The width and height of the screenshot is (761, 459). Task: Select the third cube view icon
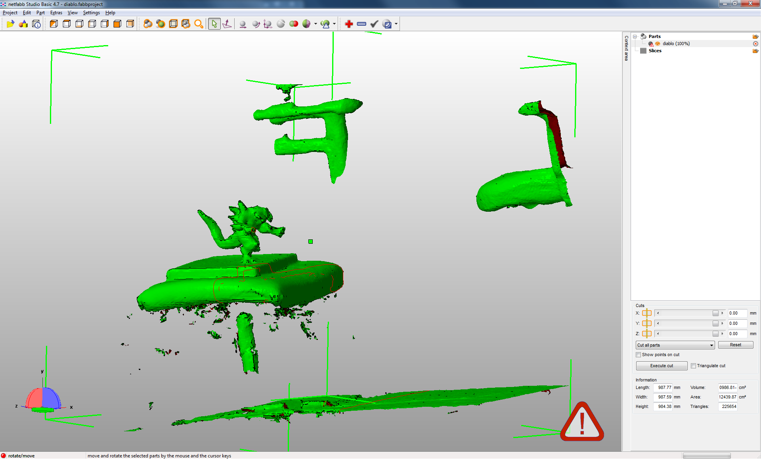[79, 24]
